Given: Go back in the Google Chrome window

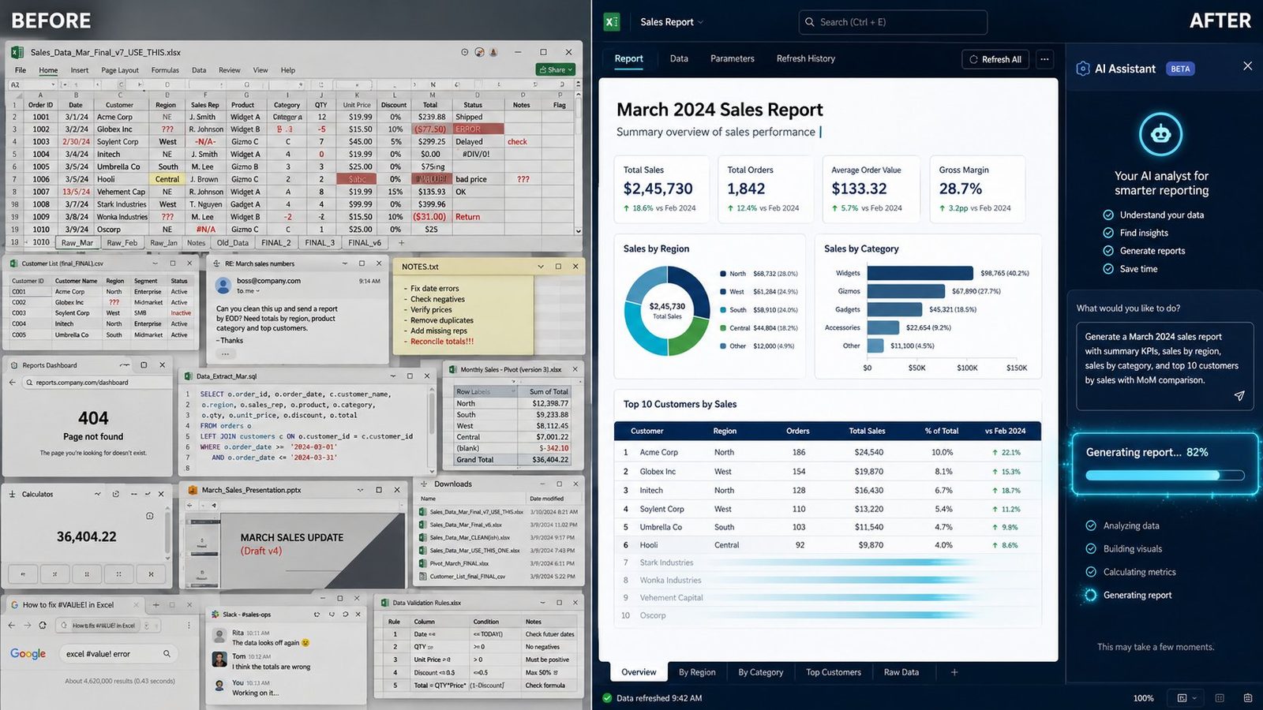Looking at the screenshot, I should pyautogui.click(x=12, y=625).
